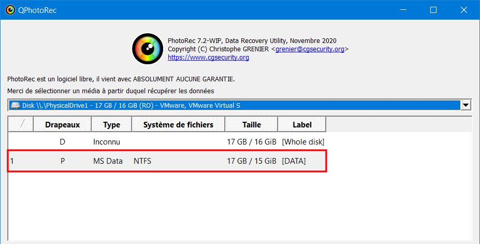Sort by the Type column header
Image resolution: width=480 pixels, height=244 pixels.
tap(111, 125)
